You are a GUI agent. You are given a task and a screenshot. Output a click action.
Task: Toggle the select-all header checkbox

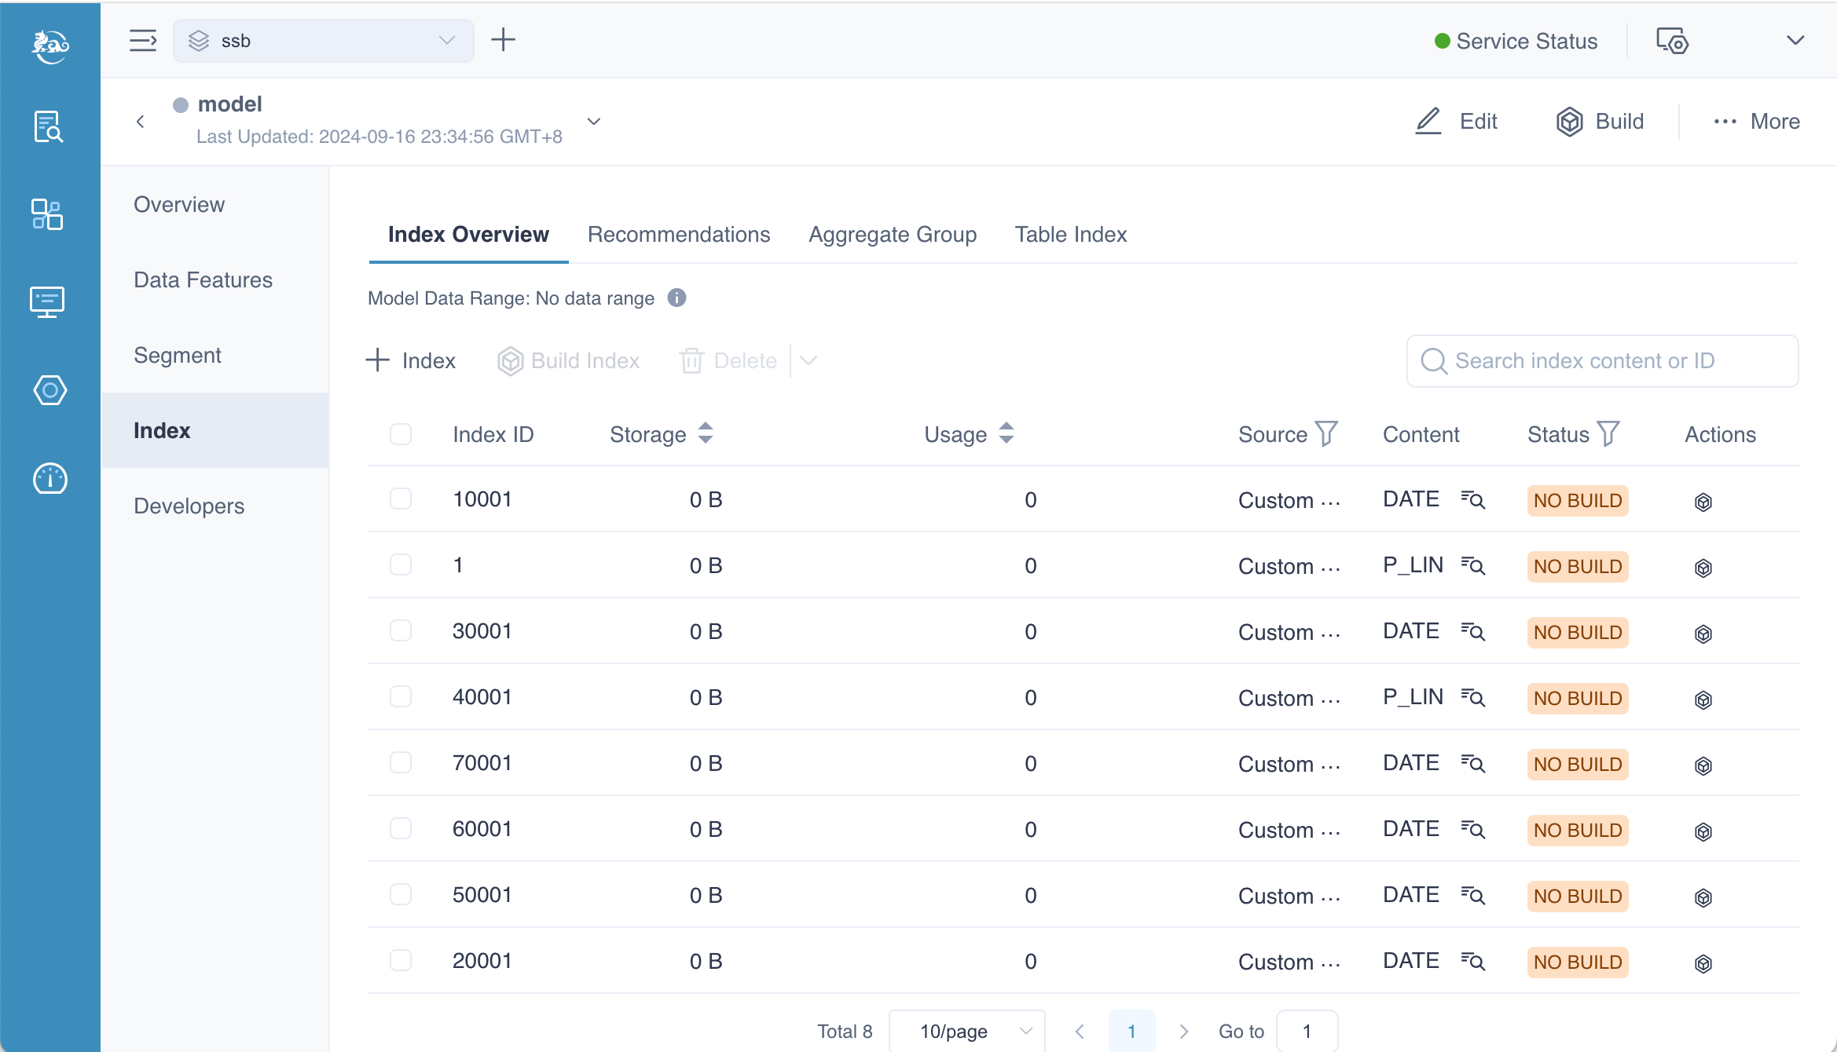401,434
